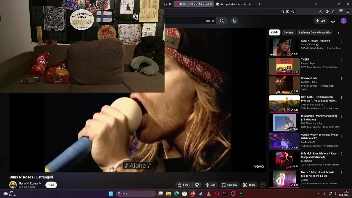This screenshot has height=198, width=352.
Task: Show hidden system tray icons
Action: [x=318, y=194]
